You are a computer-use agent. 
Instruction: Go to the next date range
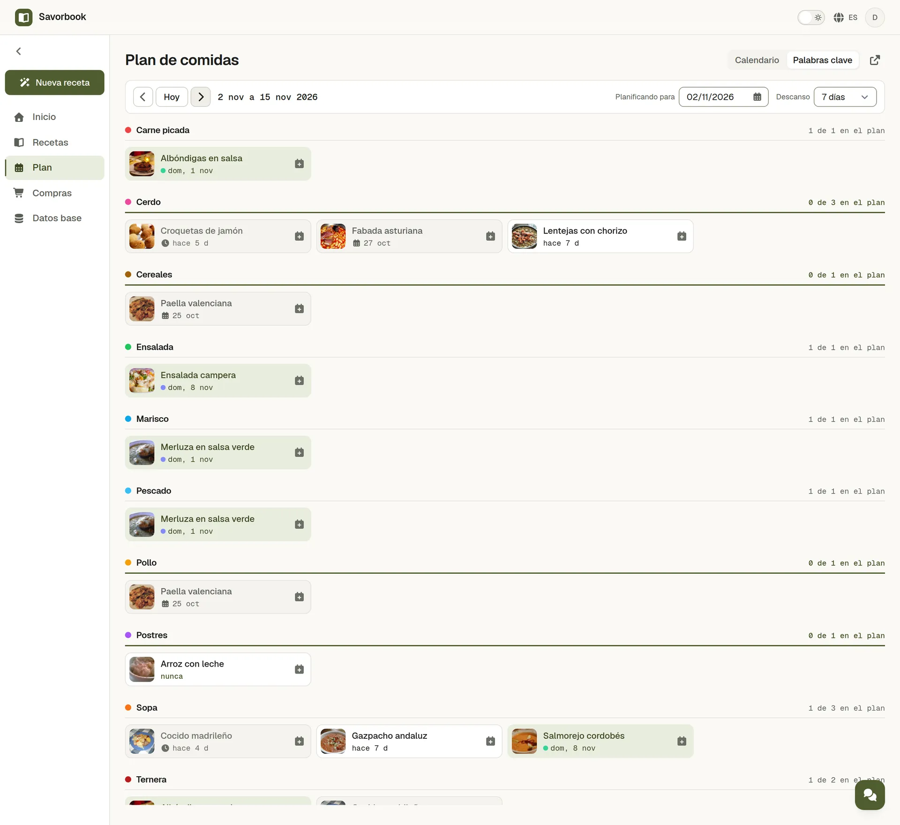click(x=201, y=97)
